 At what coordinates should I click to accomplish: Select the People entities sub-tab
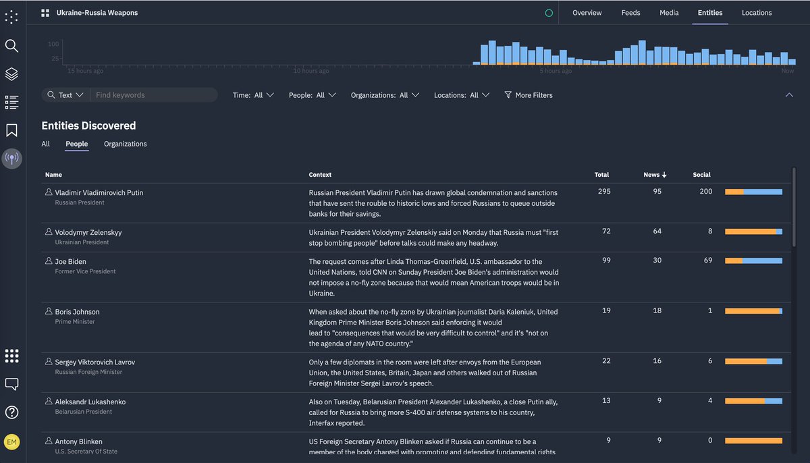[x=77, y=144]
